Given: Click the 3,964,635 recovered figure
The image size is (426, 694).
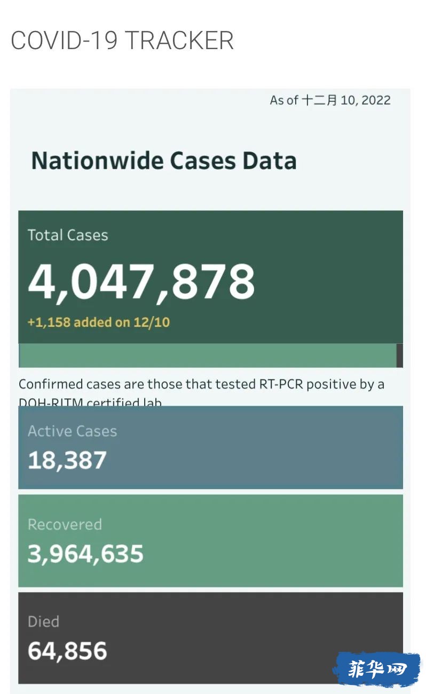Looking at the screenshot, I should (85, 554).
